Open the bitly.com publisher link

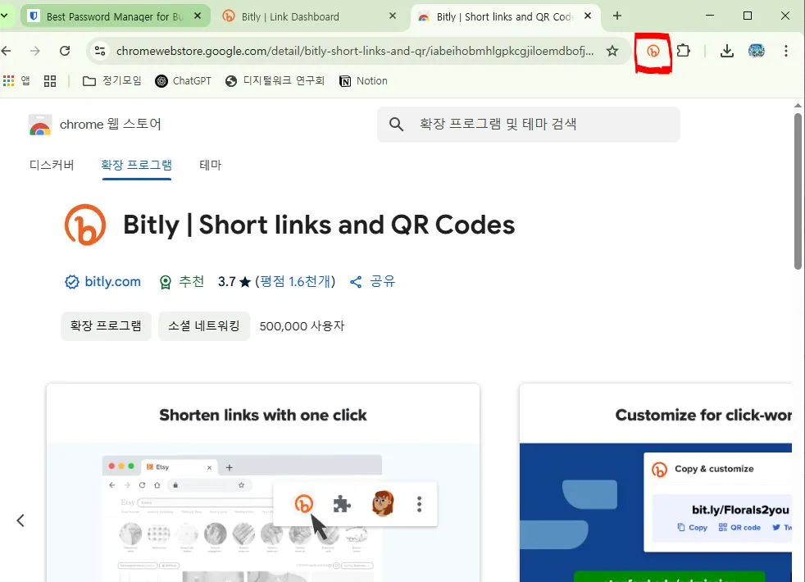click(112, 282)
